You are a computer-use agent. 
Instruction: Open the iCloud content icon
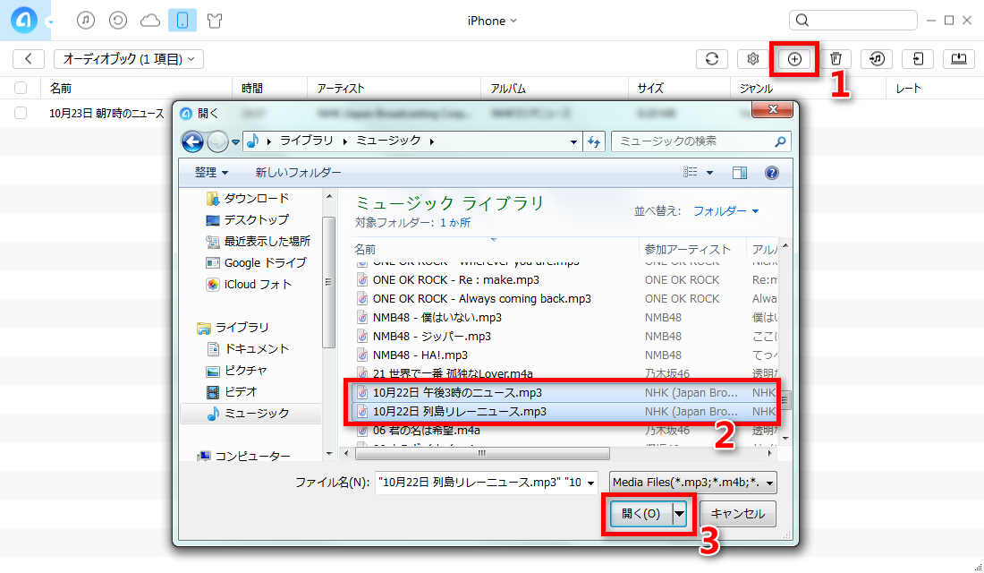[150, 21]
